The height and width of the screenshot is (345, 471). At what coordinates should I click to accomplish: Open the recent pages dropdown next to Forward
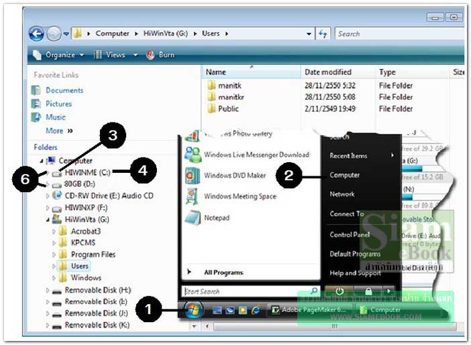tap(66, 34)
